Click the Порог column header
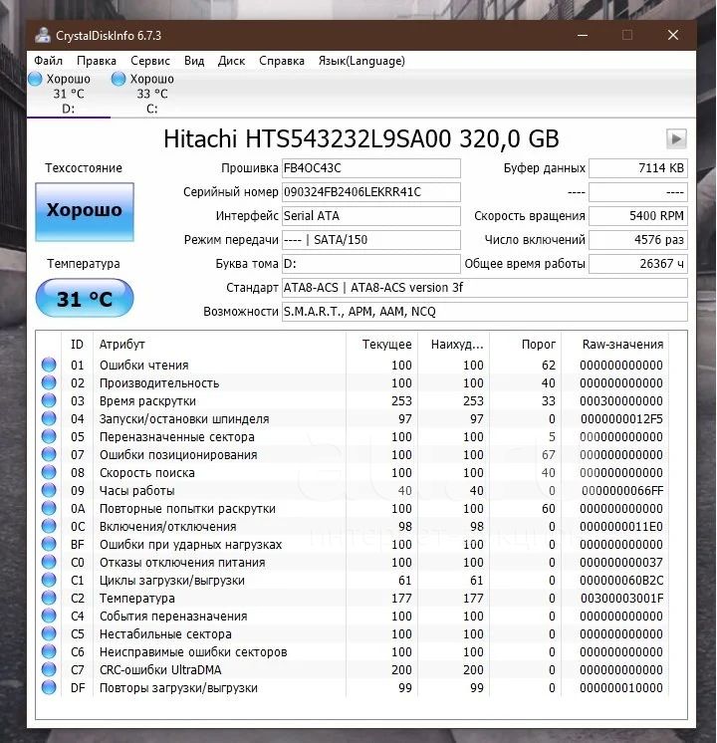 525,344
